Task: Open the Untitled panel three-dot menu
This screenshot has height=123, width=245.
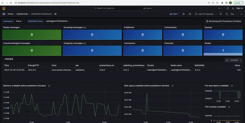Action: tap(241, 60)
